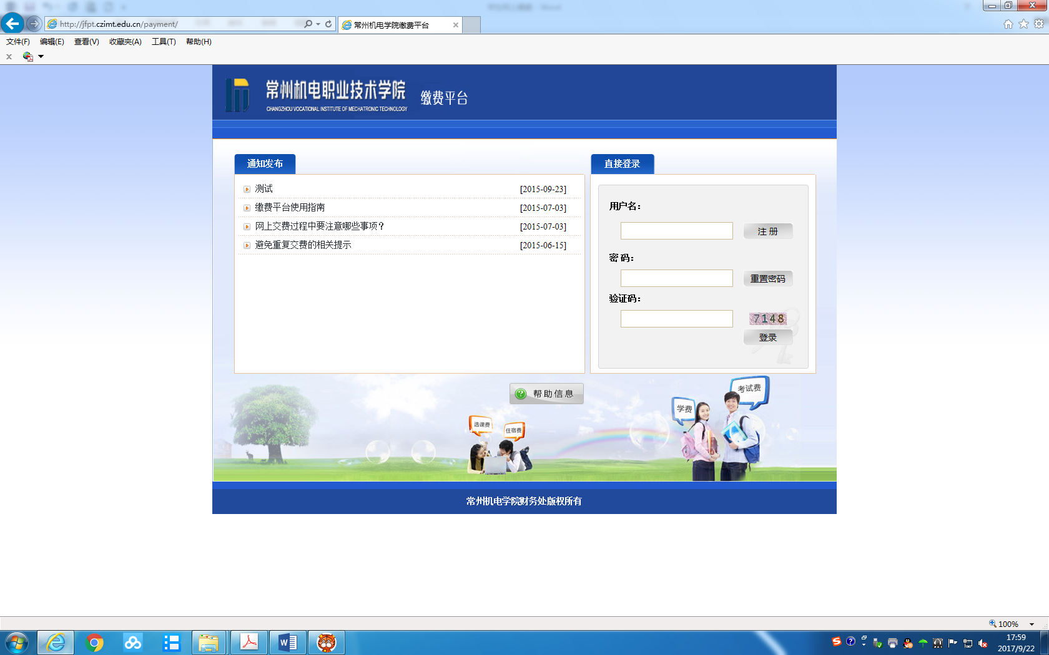Open browser settings gear icon
The width and height of the screenshot is (1049, 655).
(1039, 24)
